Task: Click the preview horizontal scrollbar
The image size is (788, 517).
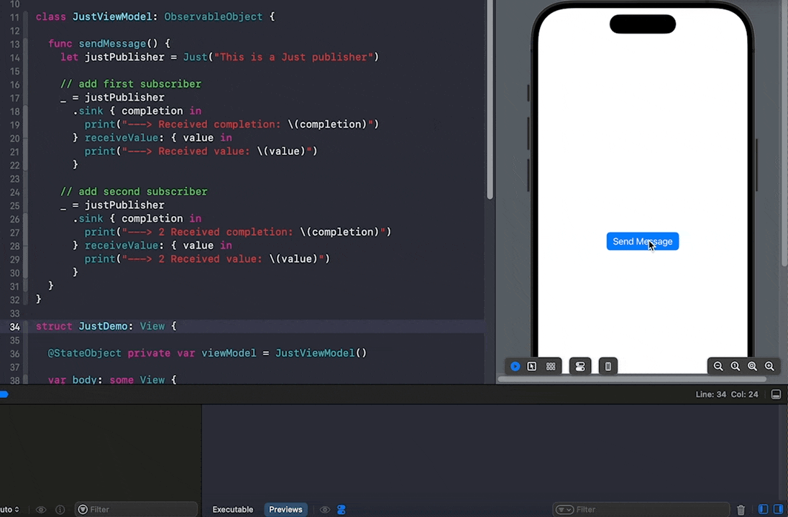Action: click(x=632, y=379)
